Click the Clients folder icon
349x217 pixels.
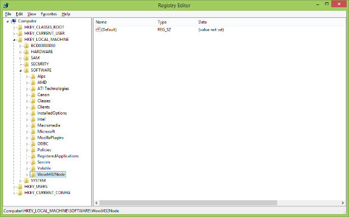tap(33, 107)
